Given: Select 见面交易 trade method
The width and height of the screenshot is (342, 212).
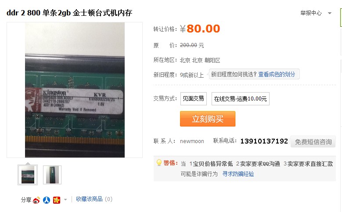Looking at the screenshot, I should (194, 99).
